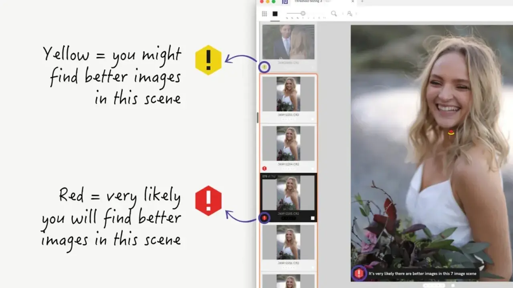Viewport: 513px width, 288px height.
Task: Click red warning icon on JAM12205.CR2
Action: click(x=265, y=218)
